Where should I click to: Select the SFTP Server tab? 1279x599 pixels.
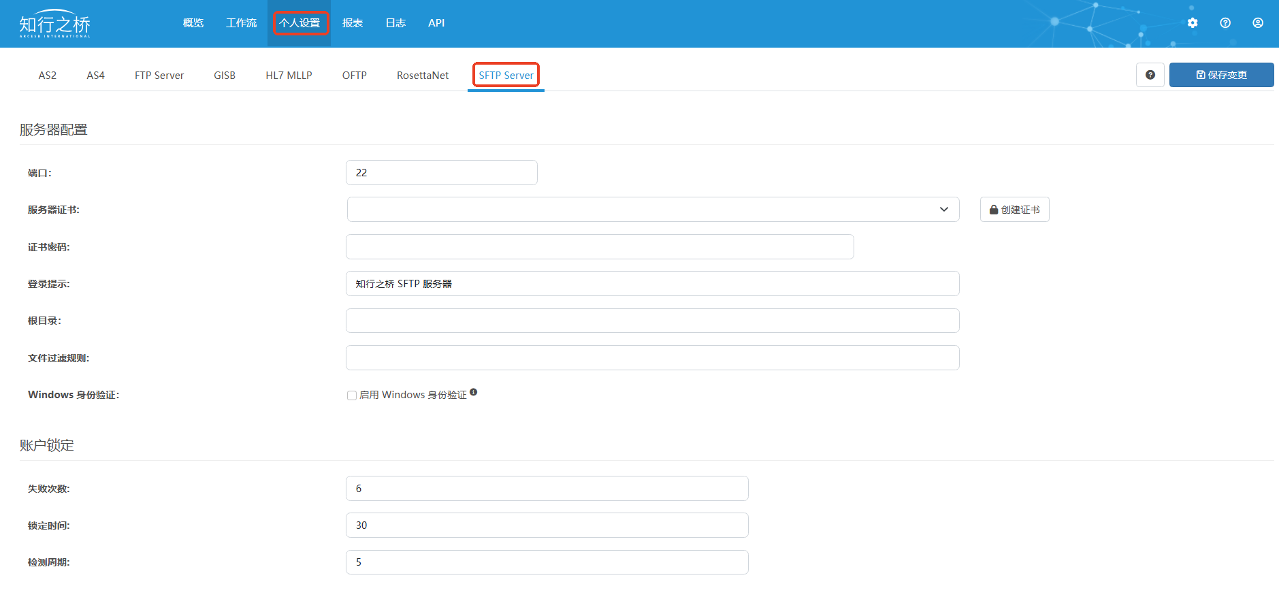point(506,76)
